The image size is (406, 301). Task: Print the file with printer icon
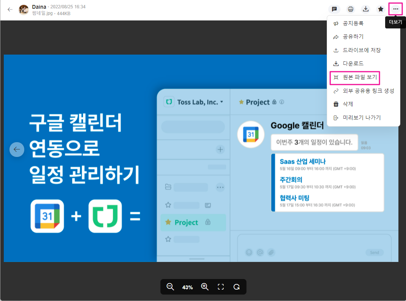[350, 9]
